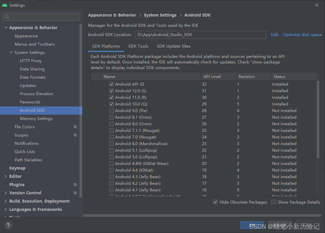Sort by the Revision column header
Viewport: 325px width, 233px height.
click(253, 77)
